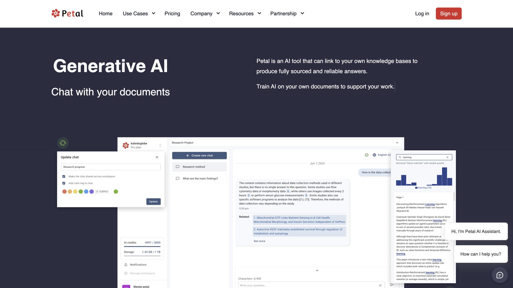Click the green refresh sync icon

coord(63,143)
